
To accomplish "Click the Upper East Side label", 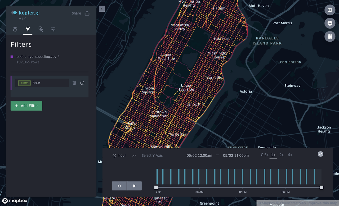I will 186,88.
